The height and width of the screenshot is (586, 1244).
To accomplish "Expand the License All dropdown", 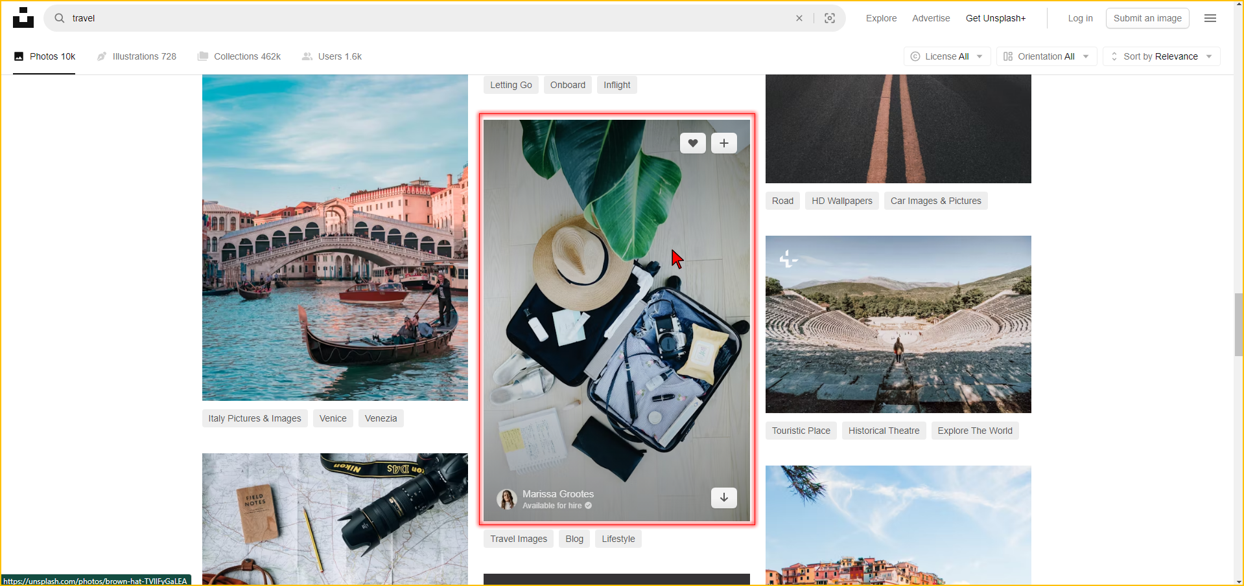I will [x=946, y=56].
